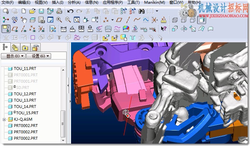Viewport: 252px width, 148px height.
Task: Click the sketch curve tool icon
Action: 137,20
